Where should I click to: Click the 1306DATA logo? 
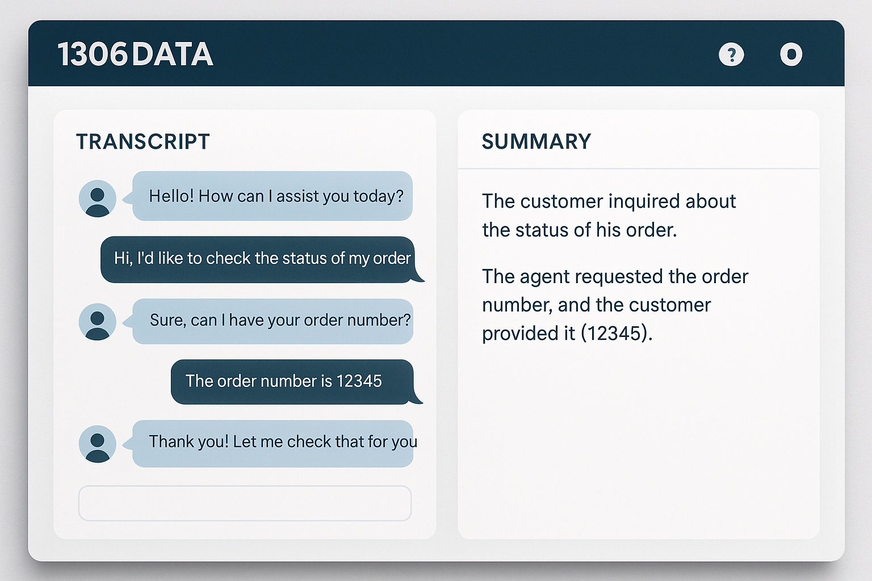tap(135, 54)
